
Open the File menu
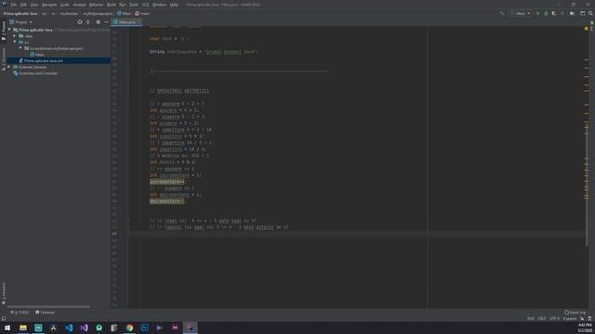pyautogui.click(x=14, y=5)
